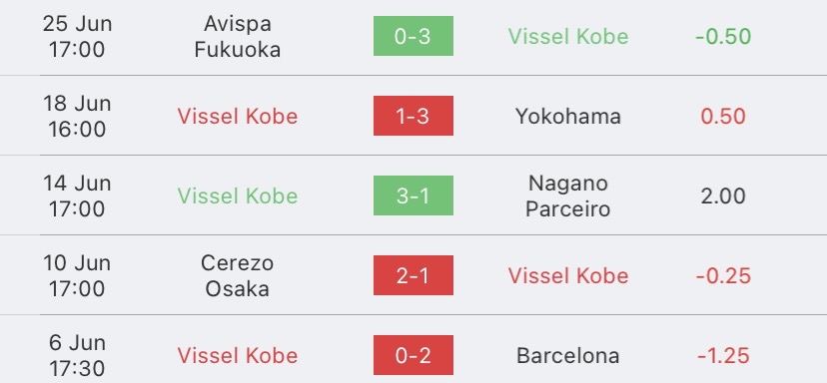Open Vissel Kobe in the 6 Jun match

coord(238,356)
